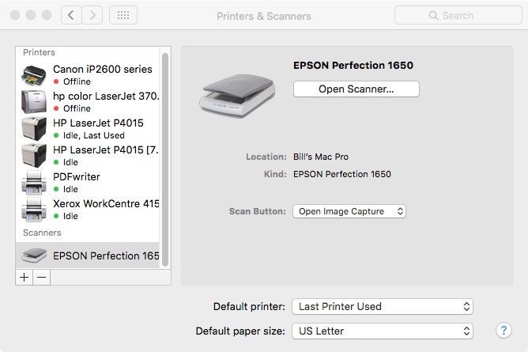Screen dimensions: 528x352
Task: Click the printer list scrollbar
Action: pos(165,159)
